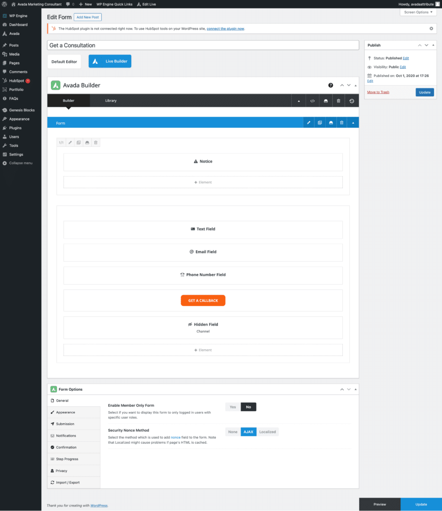
Task: Clone the Form container using the duplicate icon
Action: click(x=320, y=122)
